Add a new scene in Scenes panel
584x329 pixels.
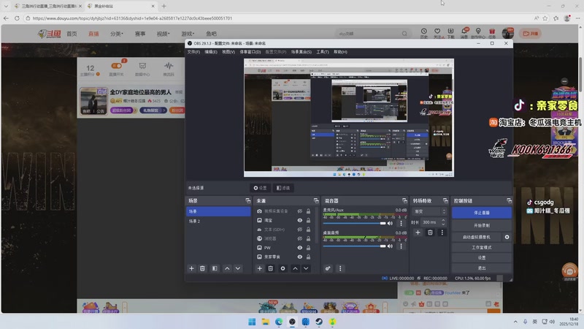[x=191, y=268]
